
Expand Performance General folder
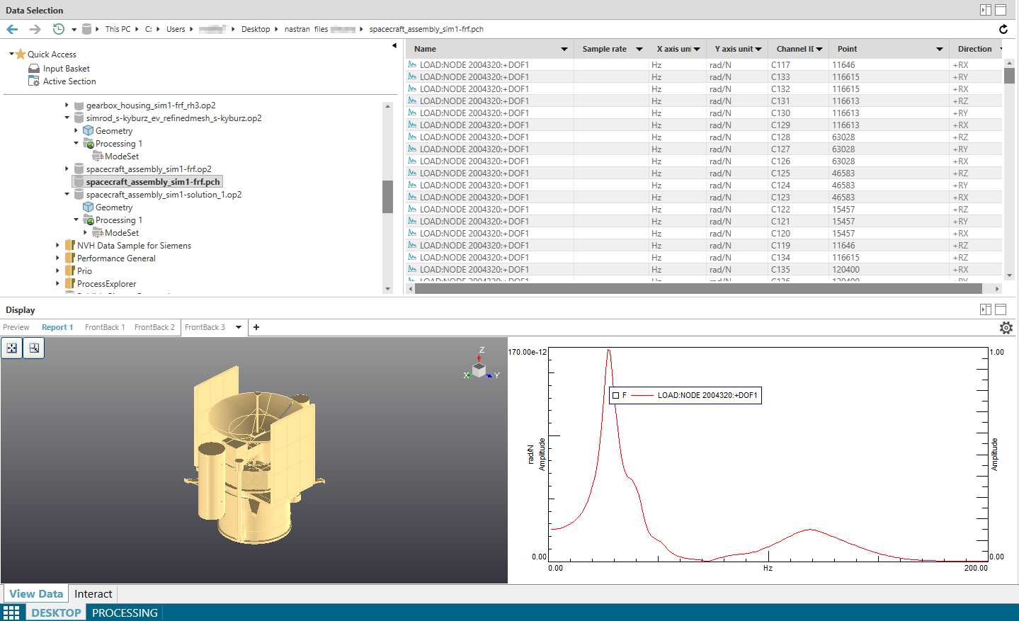tap(57, 258)
